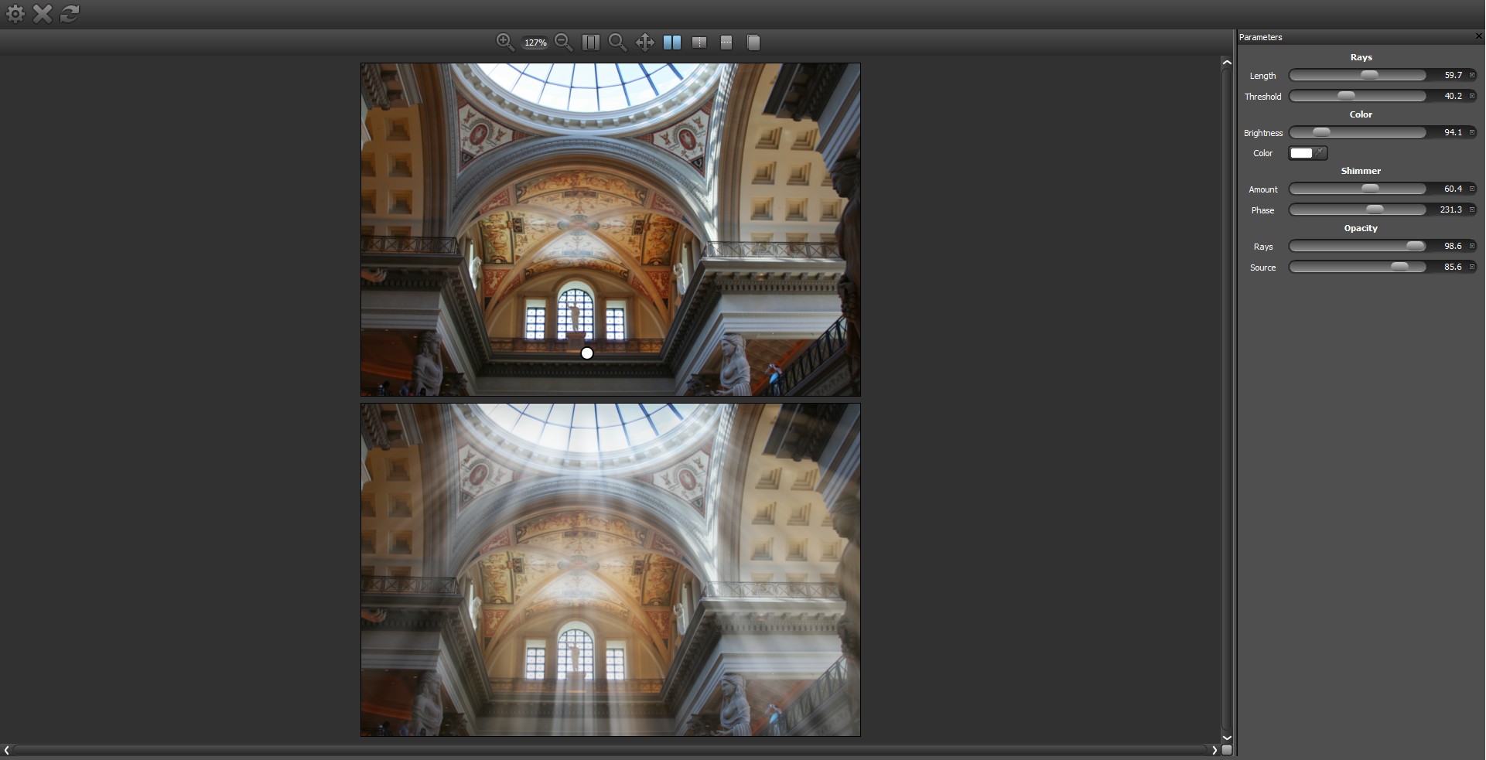Click the vertical scrollbar up arrow
Screen dimensions: 1486x760
click(x=1227, y=62)
